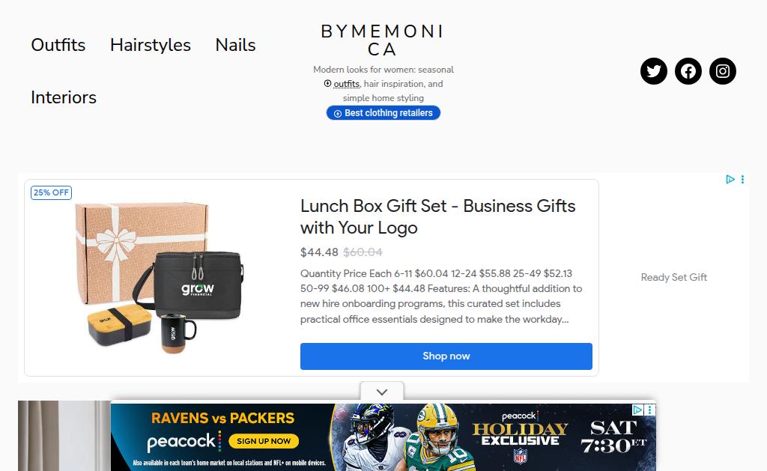Open the Facebook social icon
767x471 pixels.
pos(688,71)
